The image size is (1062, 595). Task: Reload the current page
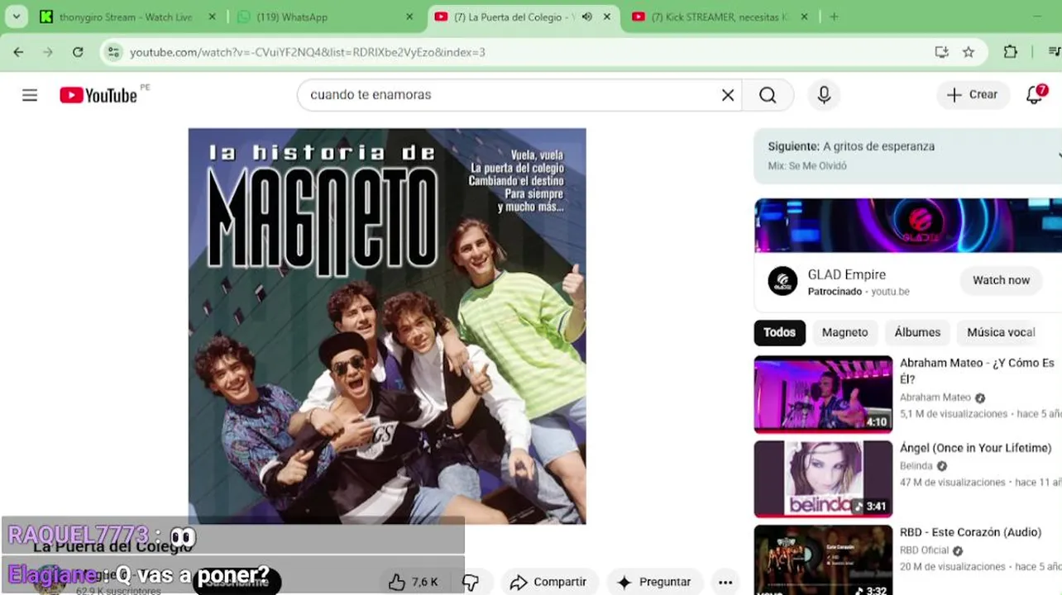(x=78, y=52)
